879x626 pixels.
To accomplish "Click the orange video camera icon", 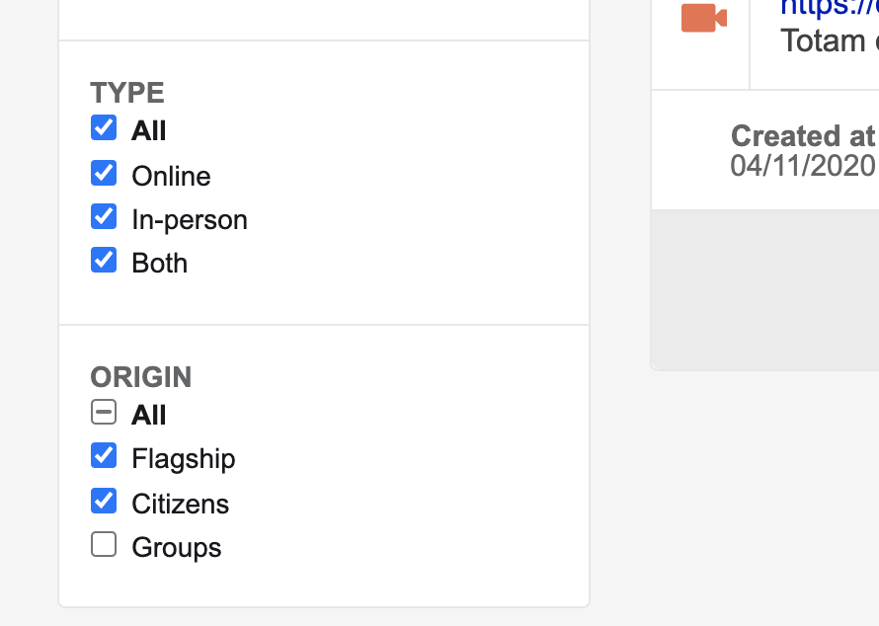I will coord(703,18).
